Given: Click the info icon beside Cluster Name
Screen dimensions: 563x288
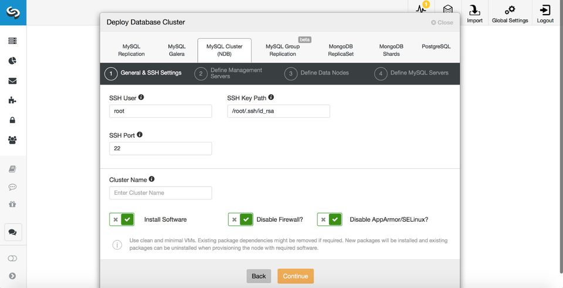Looking at the screenshot, I should (x=151, y=179).
